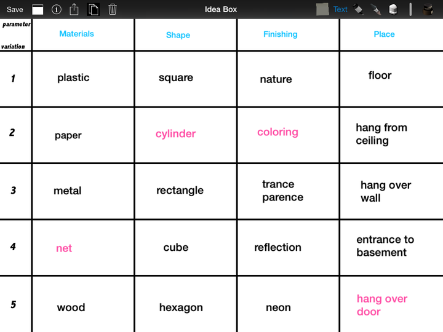
Task: Select the Materials column header text
Action: point(76,34)
